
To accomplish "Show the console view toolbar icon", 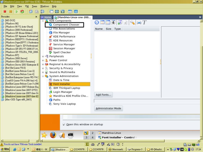I will [x=76, y=11].
